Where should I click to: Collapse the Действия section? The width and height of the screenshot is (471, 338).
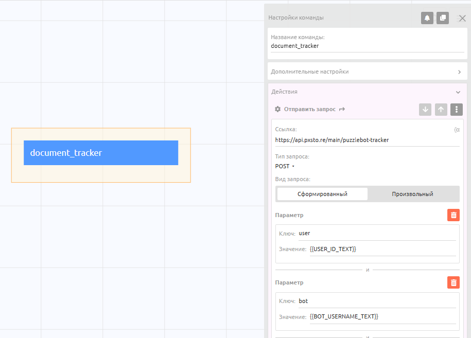458,92
